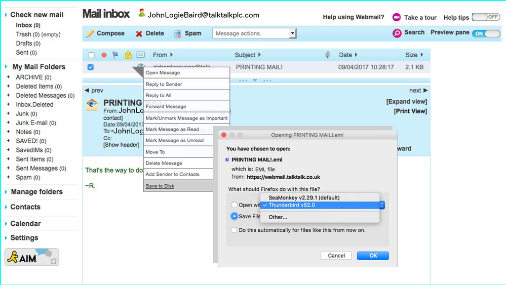Open Manage folders section
The width and height of the screenshot is (506, 285).
point(37,192)
